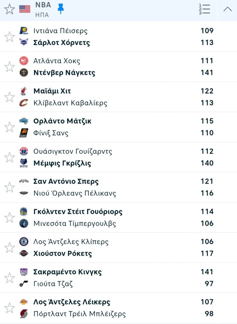237x324 pixels.
Task: Click the Denver Nuggets team logo
Action: [23, 73]
